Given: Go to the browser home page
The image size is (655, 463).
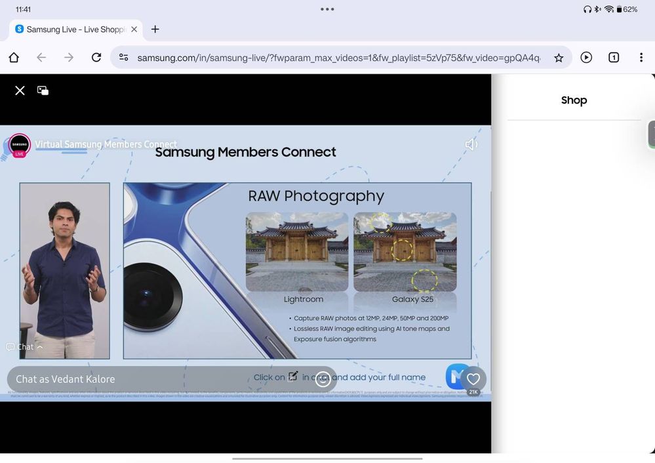Looking at the screenshot, I should click(x=14, y=57).
